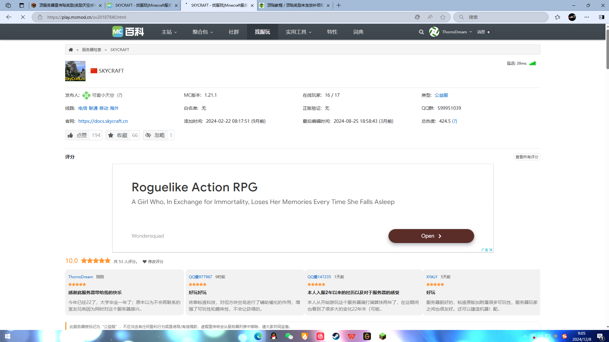
Task: Switch to the 顶贴教程 browser tab
Action: coord(295,5)
